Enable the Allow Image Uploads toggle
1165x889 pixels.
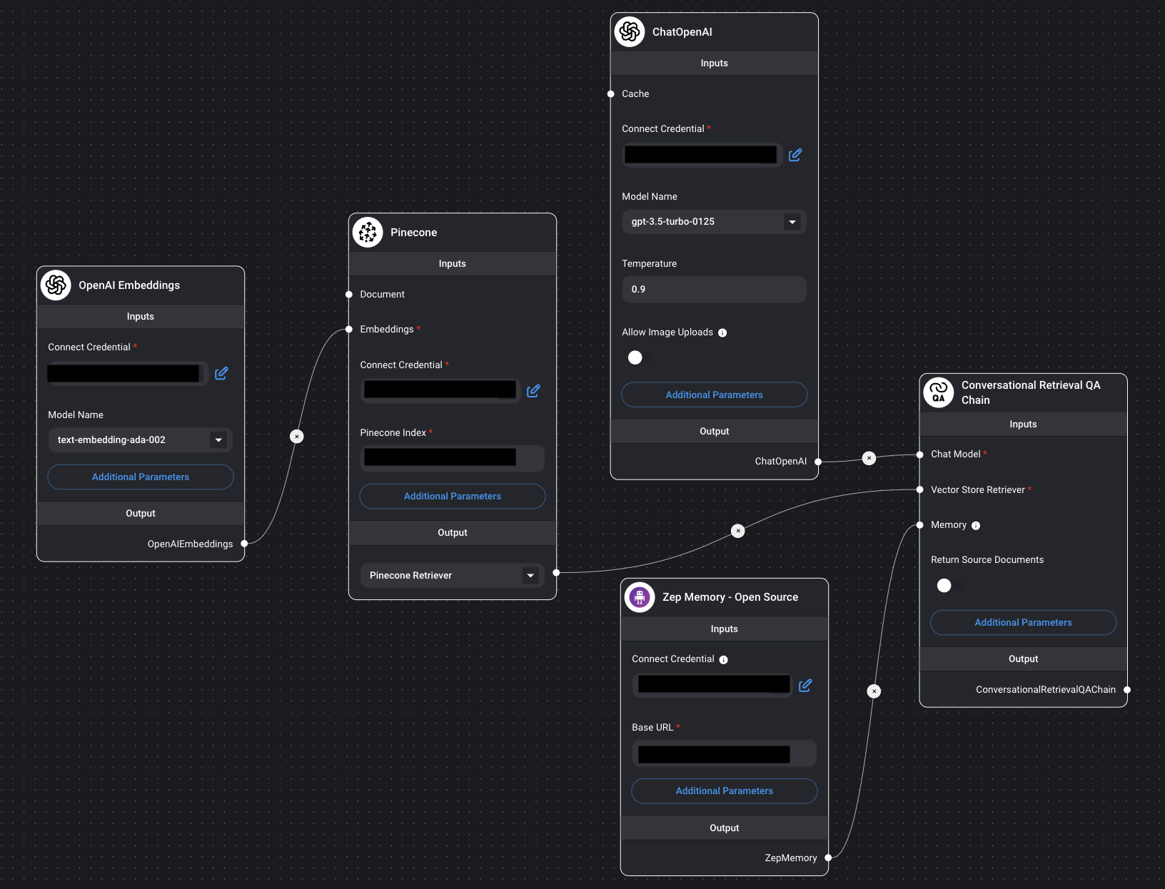[x=635, y=357]
